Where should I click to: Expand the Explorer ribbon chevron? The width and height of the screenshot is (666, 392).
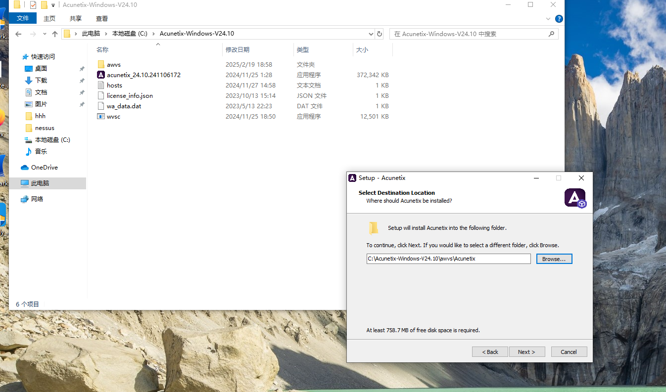pyautogui.click(x=548, y=19)
